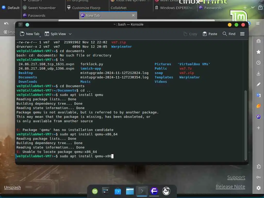Click the terminal command line prompt

65,156
